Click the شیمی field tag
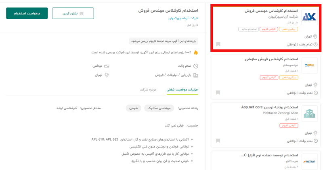The width and height of the screenshot is (323, 170). (x=133, y=108)
